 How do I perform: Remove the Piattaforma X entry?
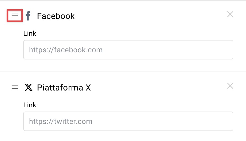230,86
